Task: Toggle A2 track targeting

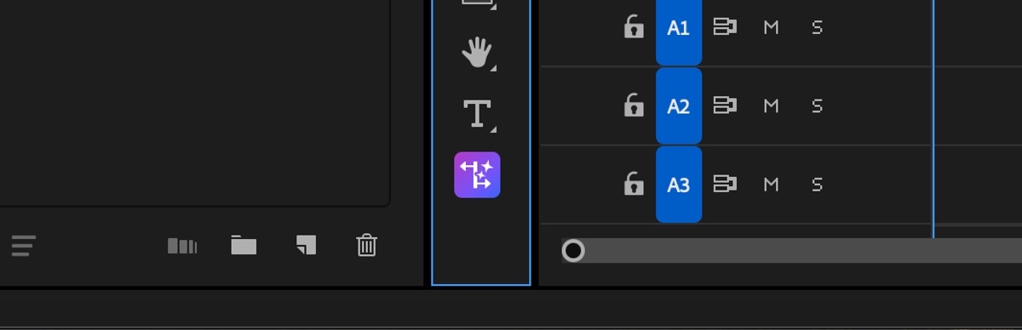Action: click(679, 106)
